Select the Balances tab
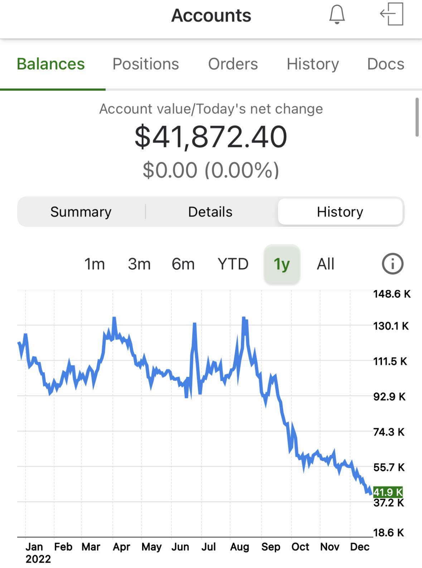 51,64
